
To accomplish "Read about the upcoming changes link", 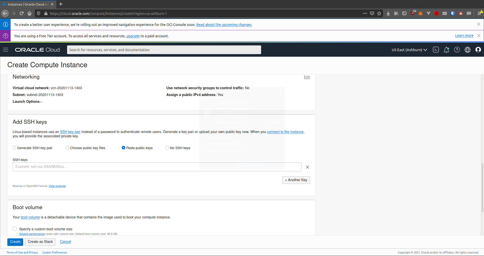I will click(224, 25).
